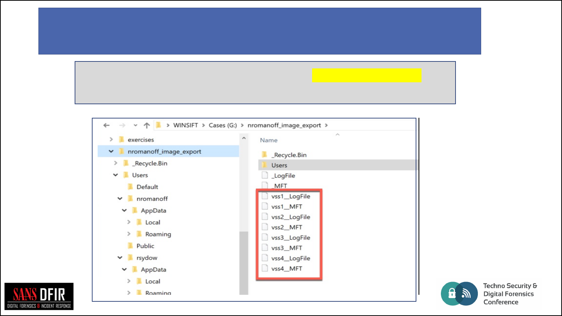Select vss1__LogFile in the file list
Screen dimensions: 562x316
tap(291, 196)
